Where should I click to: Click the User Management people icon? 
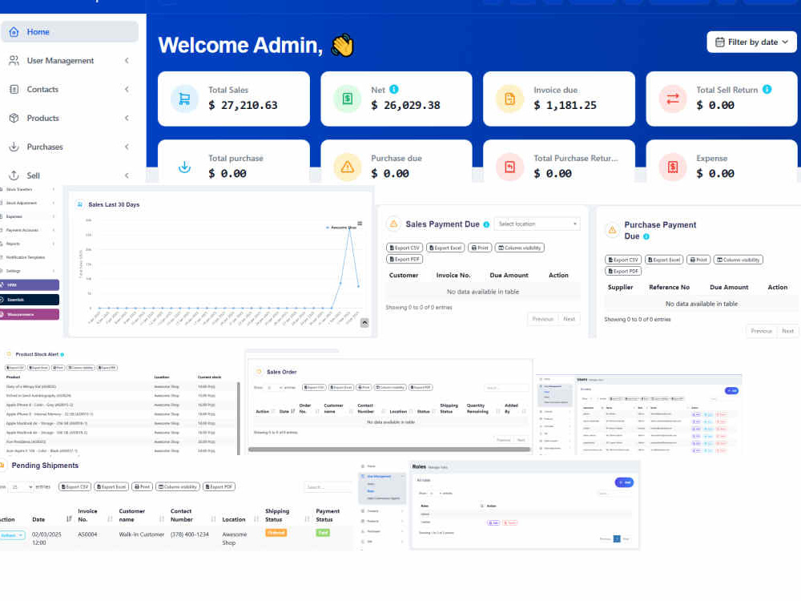(14, 60)
